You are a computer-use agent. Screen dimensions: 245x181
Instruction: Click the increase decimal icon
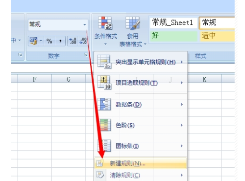(x=73, y=41)
